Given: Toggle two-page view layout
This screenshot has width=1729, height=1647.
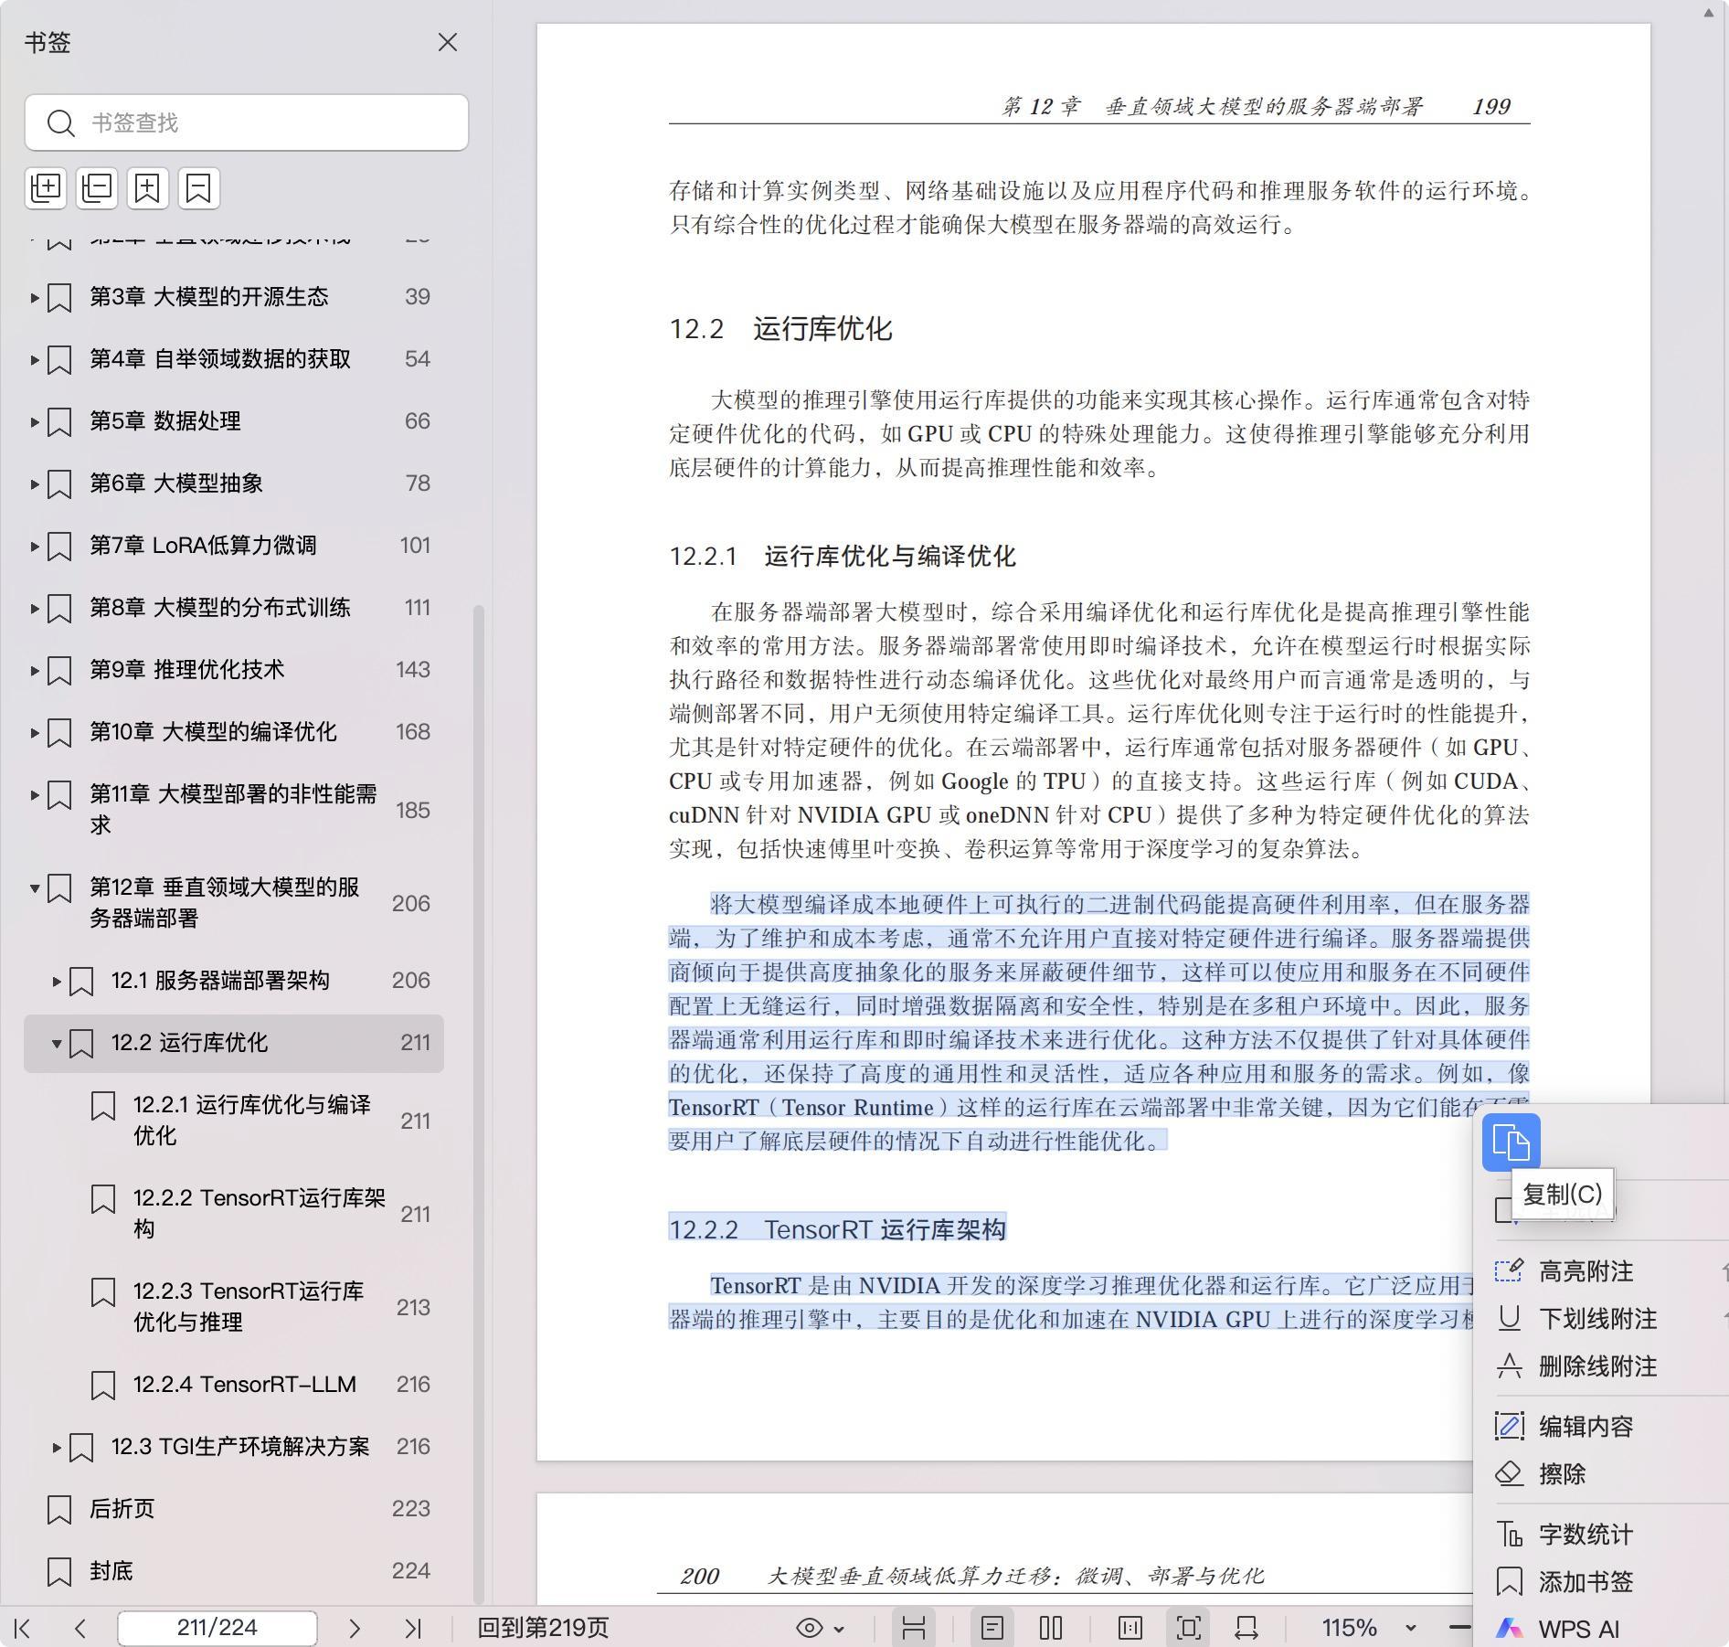Looking at the screenshot, I should coord(1051,1628).
